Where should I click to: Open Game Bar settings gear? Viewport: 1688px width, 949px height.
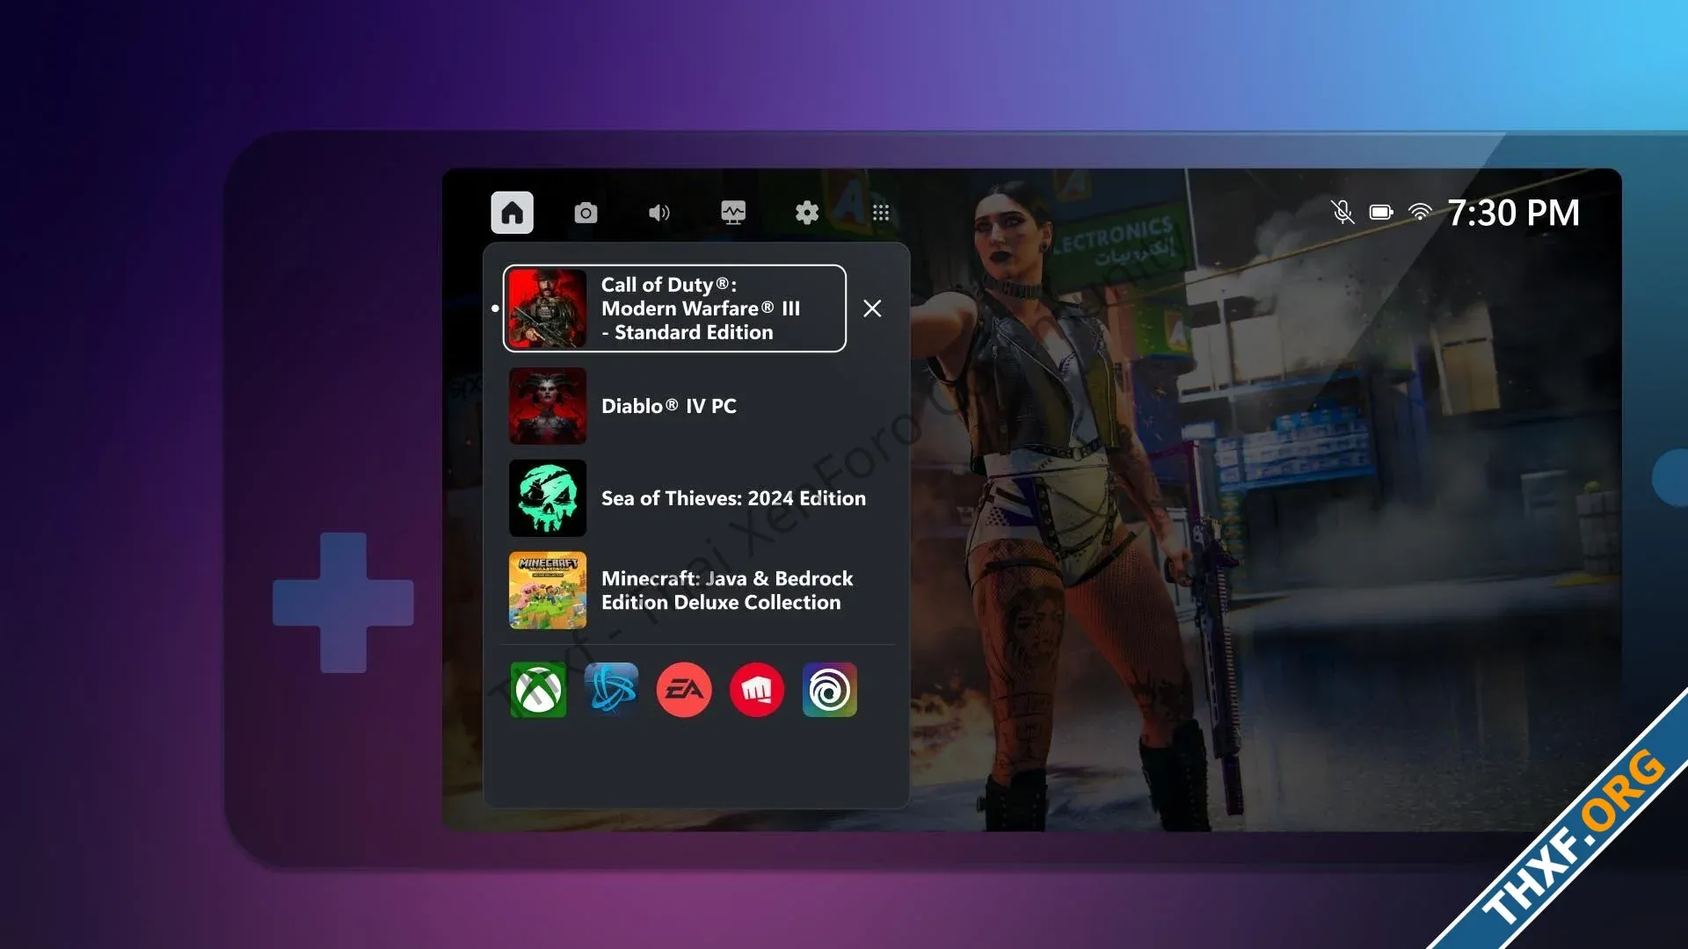point(807,213)
